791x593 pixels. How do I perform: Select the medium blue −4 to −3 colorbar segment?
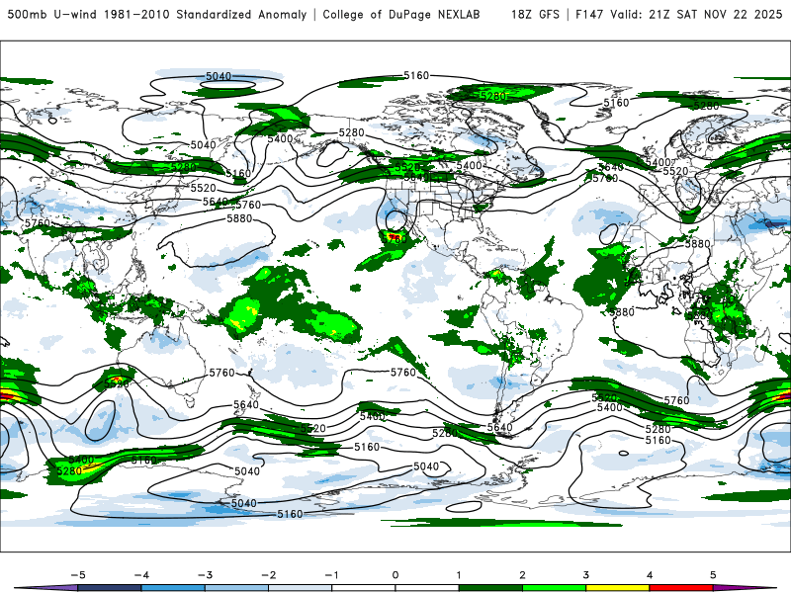173,588
